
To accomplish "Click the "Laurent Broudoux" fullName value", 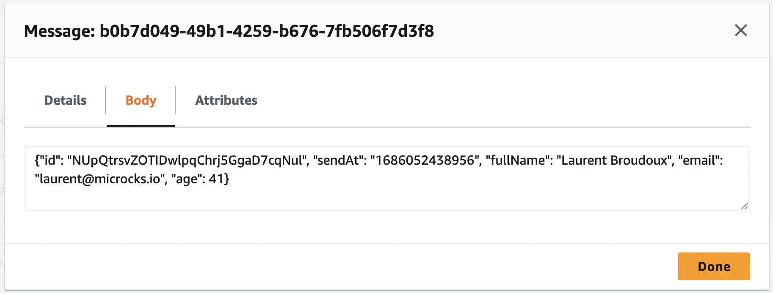I will pyautogui.click(x=615, y=160).
